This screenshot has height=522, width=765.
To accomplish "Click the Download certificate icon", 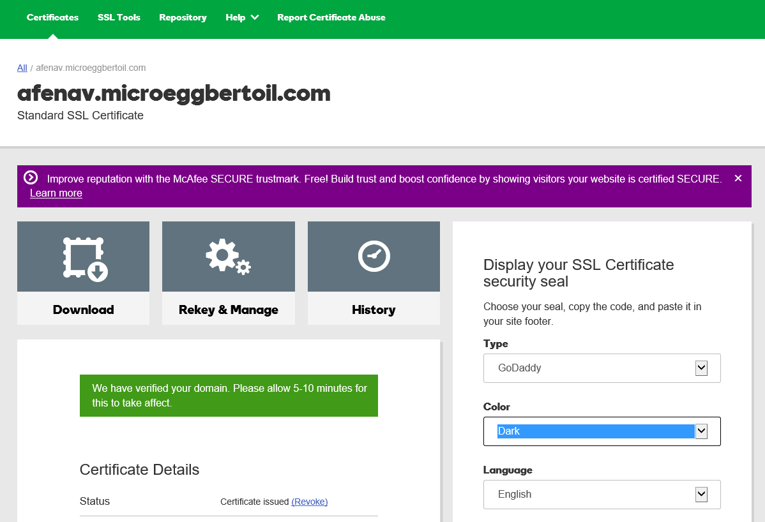I will [84, 258].
